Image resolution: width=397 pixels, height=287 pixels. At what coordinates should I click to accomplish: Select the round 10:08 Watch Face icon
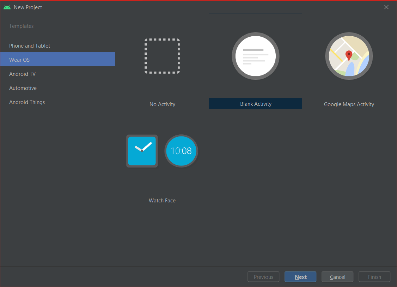pyautogui.click(x=181, y=151)
